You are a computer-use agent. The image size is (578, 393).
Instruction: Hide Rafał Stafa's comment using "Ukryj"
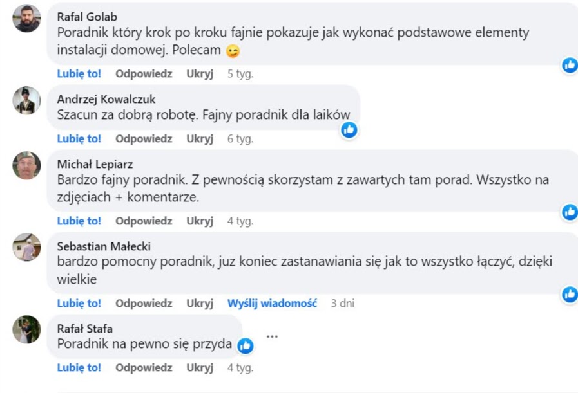200,368
